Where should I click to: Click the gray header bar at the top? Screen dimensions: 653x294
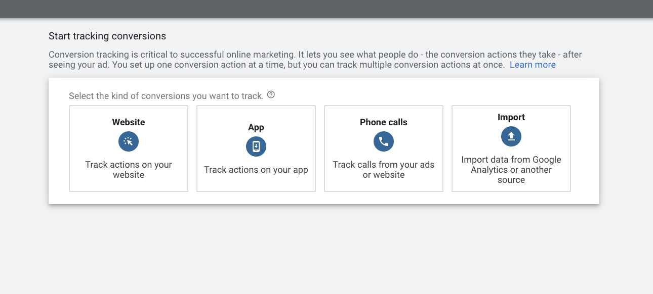pyautogui.click(x=327, y=8)
